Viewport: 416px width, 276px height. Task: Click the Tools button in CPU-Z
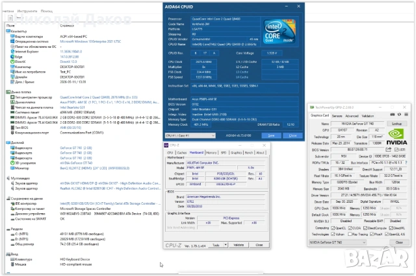[216, 245]
